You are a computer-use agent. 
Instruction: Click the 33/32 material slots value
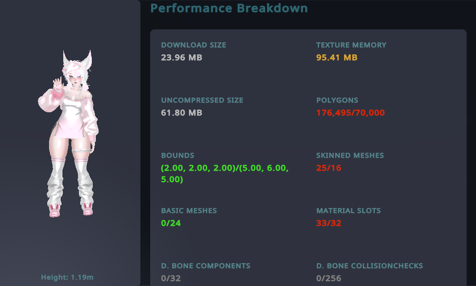[328, 223]
